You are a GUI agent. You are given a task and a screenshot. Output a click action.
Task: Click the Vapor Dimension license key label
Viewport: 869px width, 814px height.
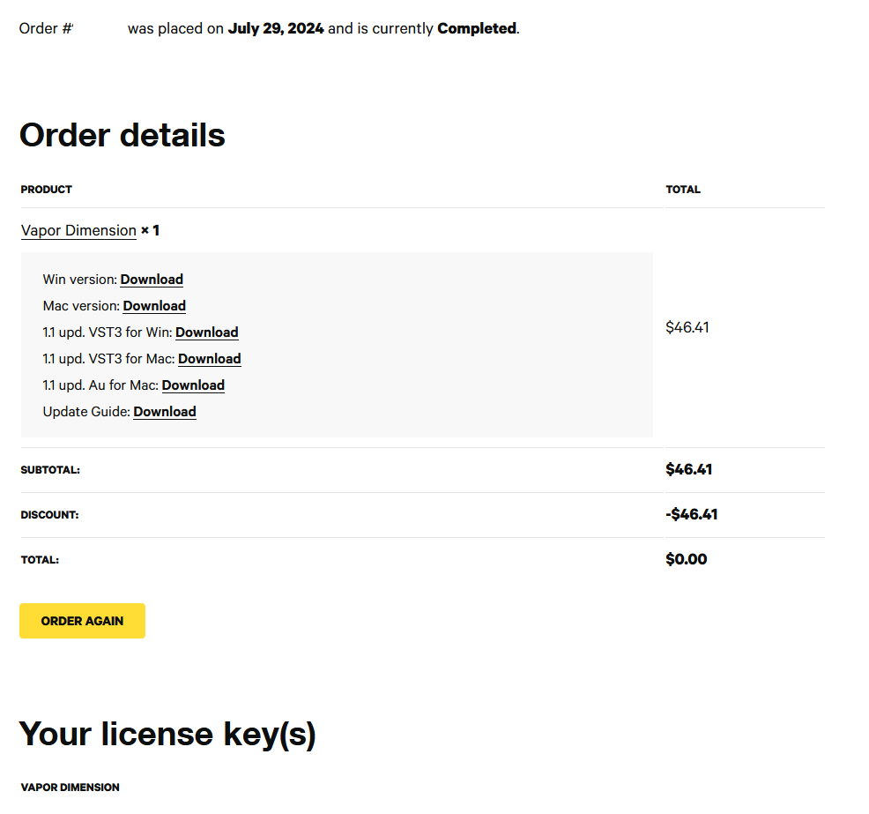(71, 787)
